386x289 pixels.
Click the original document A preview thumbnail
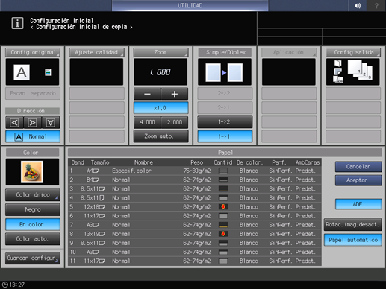pyautogui.click(x=22, y=72)
